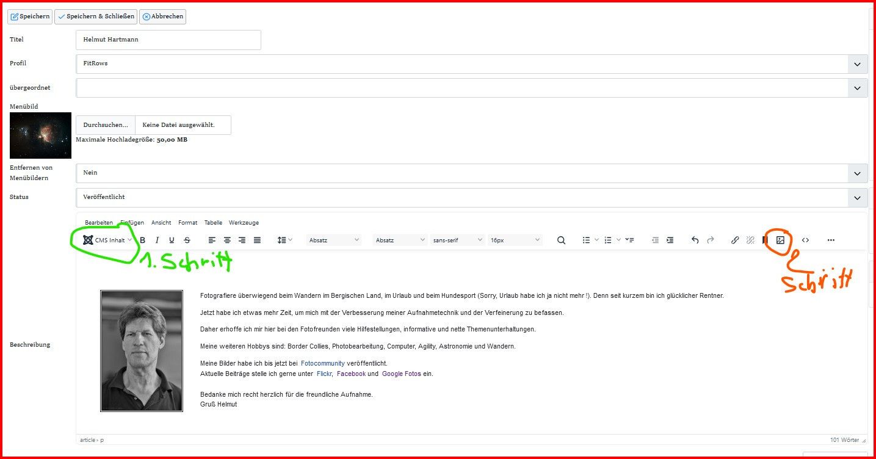Click the Titel input field
The image size is (876, 459).
[x=168, y=40]
